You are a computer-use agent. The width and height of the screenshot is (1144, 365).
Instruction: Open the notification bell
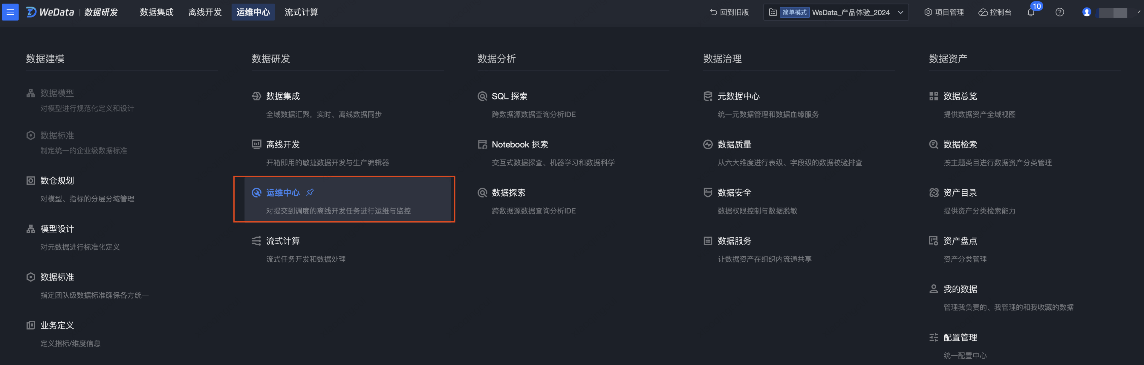coord(1030,13)
